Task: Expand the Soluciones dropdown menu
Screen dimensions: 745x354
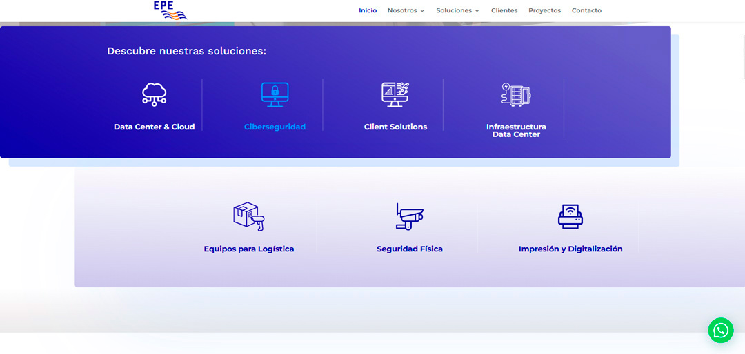Action: point(457,10)
